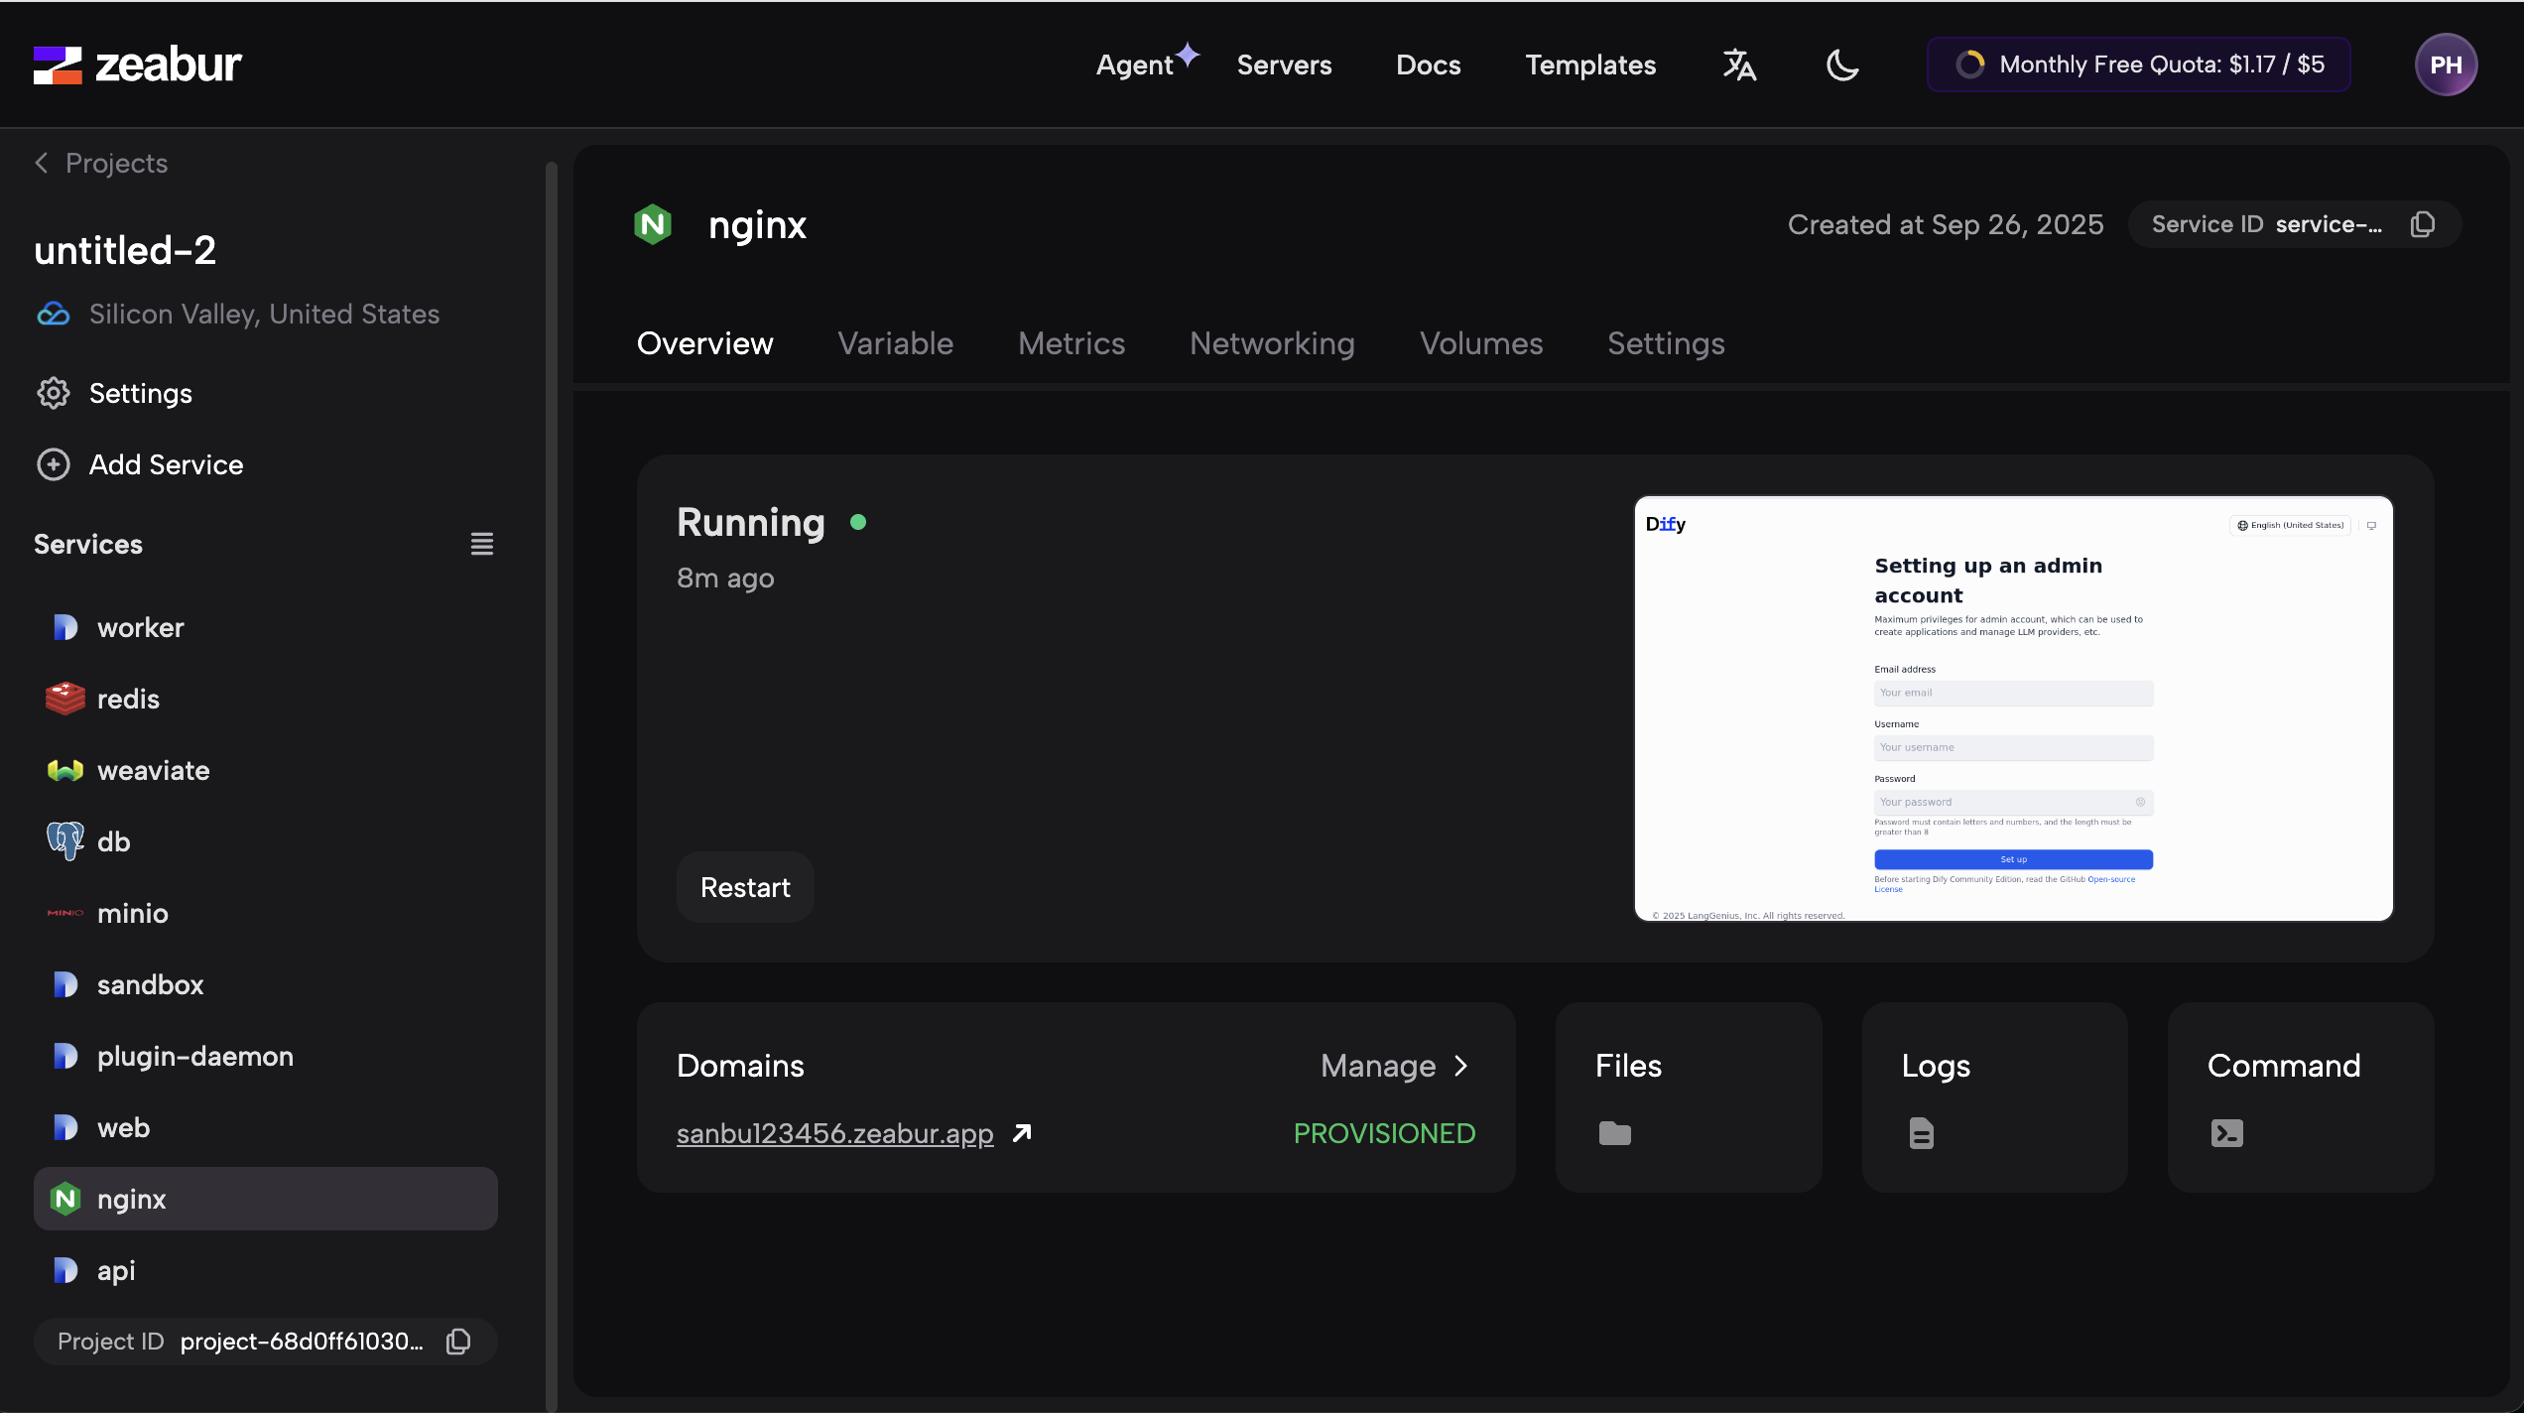Copy the Service ID to clipboard
This screenshot has height=1413, width=2524.
[2423, 224]
